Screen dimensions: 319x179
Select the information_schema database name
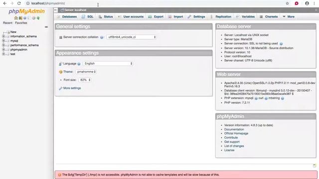[x=23, y=36]
